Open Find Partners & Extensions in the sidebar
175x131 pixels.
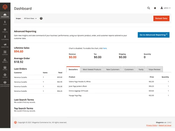(x=5, y=84)
